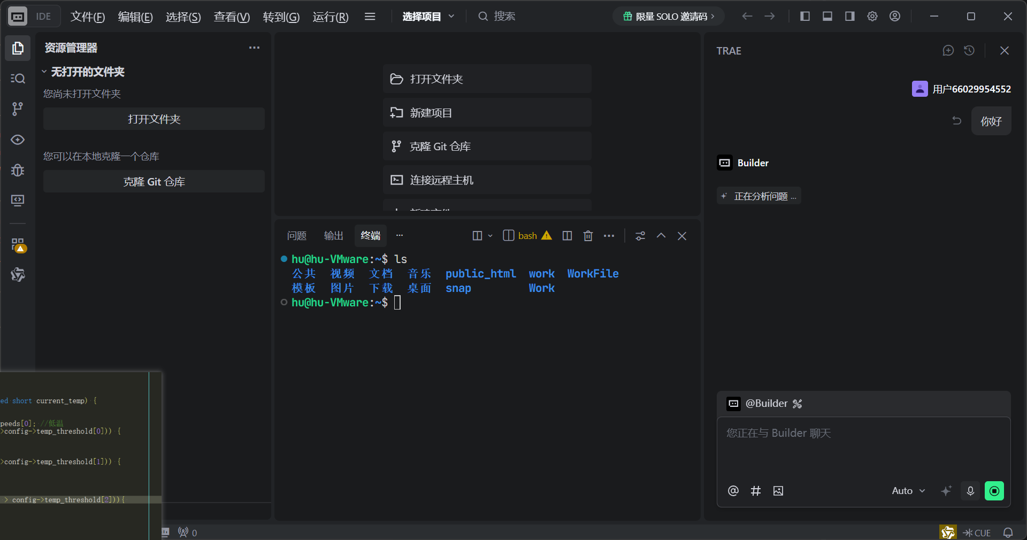
Task: Click the trash icon to kill terminal
Action: tap(588, 236)
